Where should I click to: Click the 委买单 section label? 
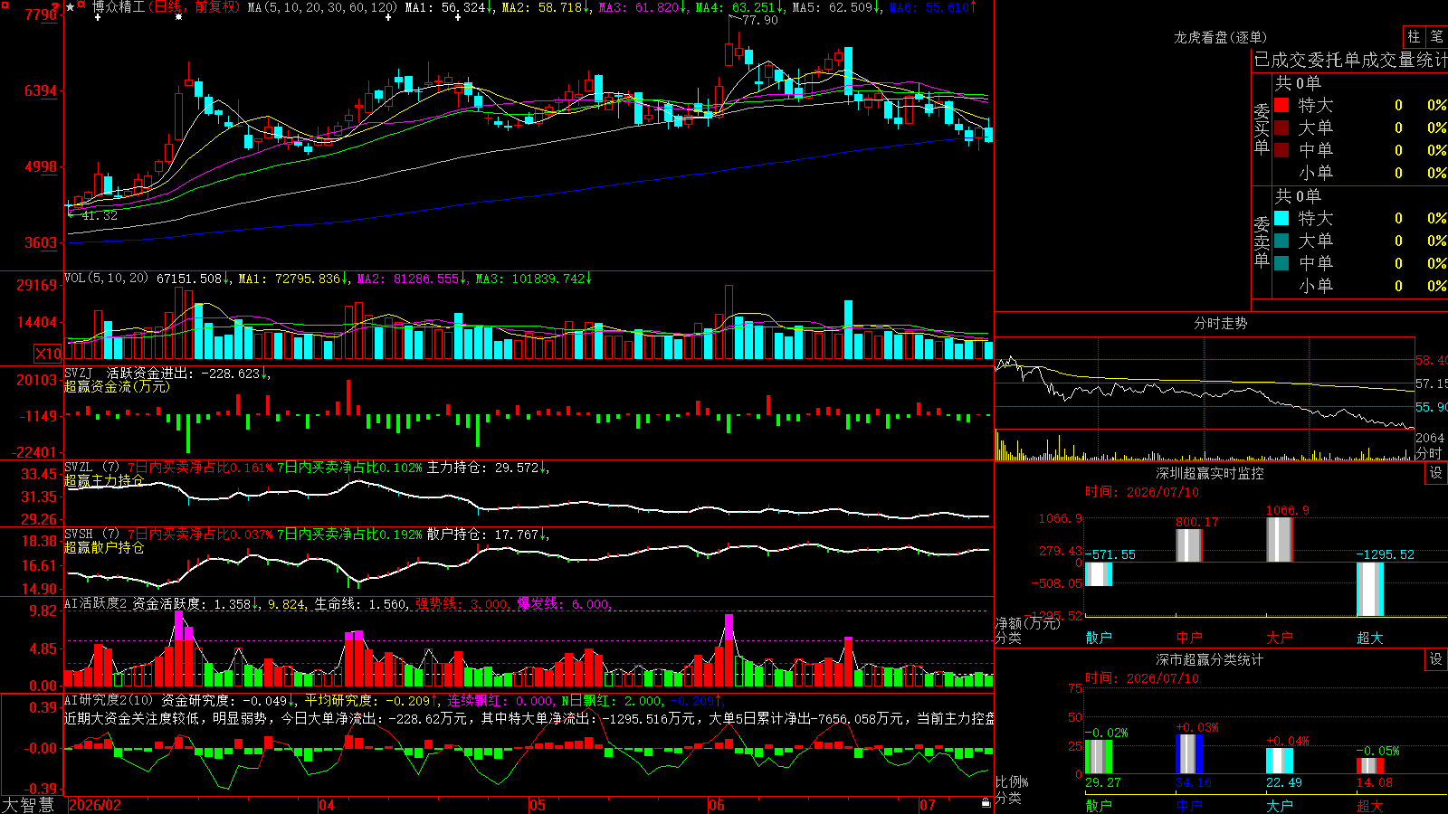tap(1262, 128)
